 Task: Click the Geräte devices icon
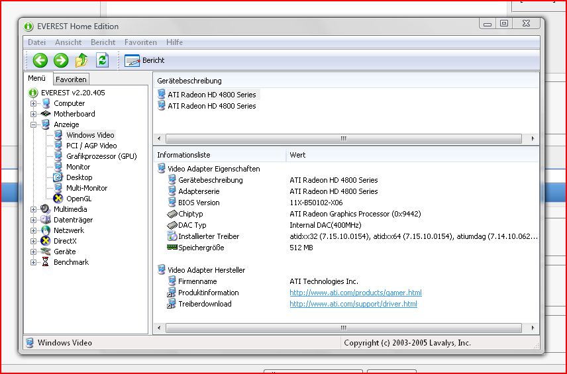[x=46, y=251]
